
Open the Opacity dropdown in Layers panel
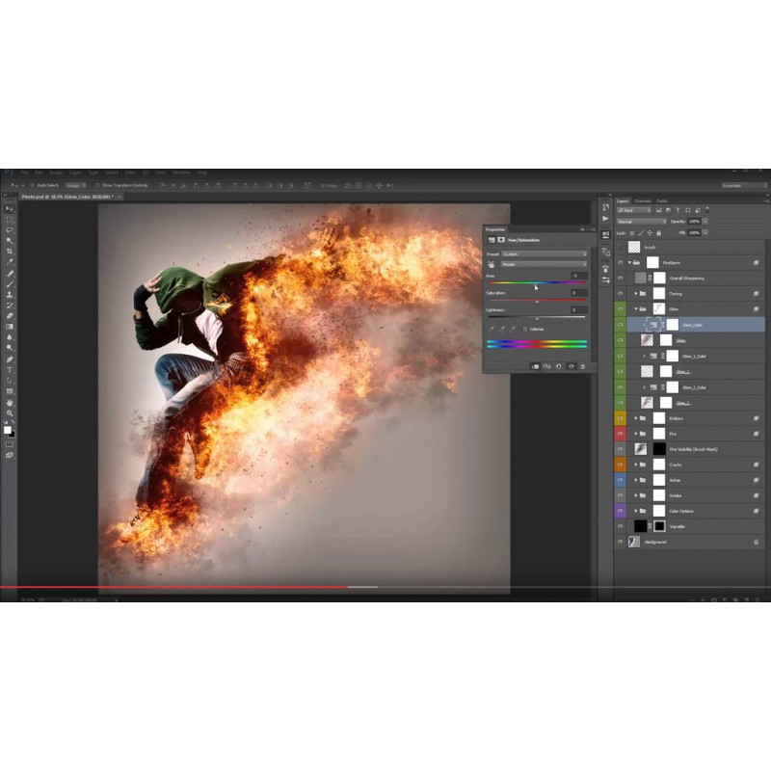(x=705, y=222)
